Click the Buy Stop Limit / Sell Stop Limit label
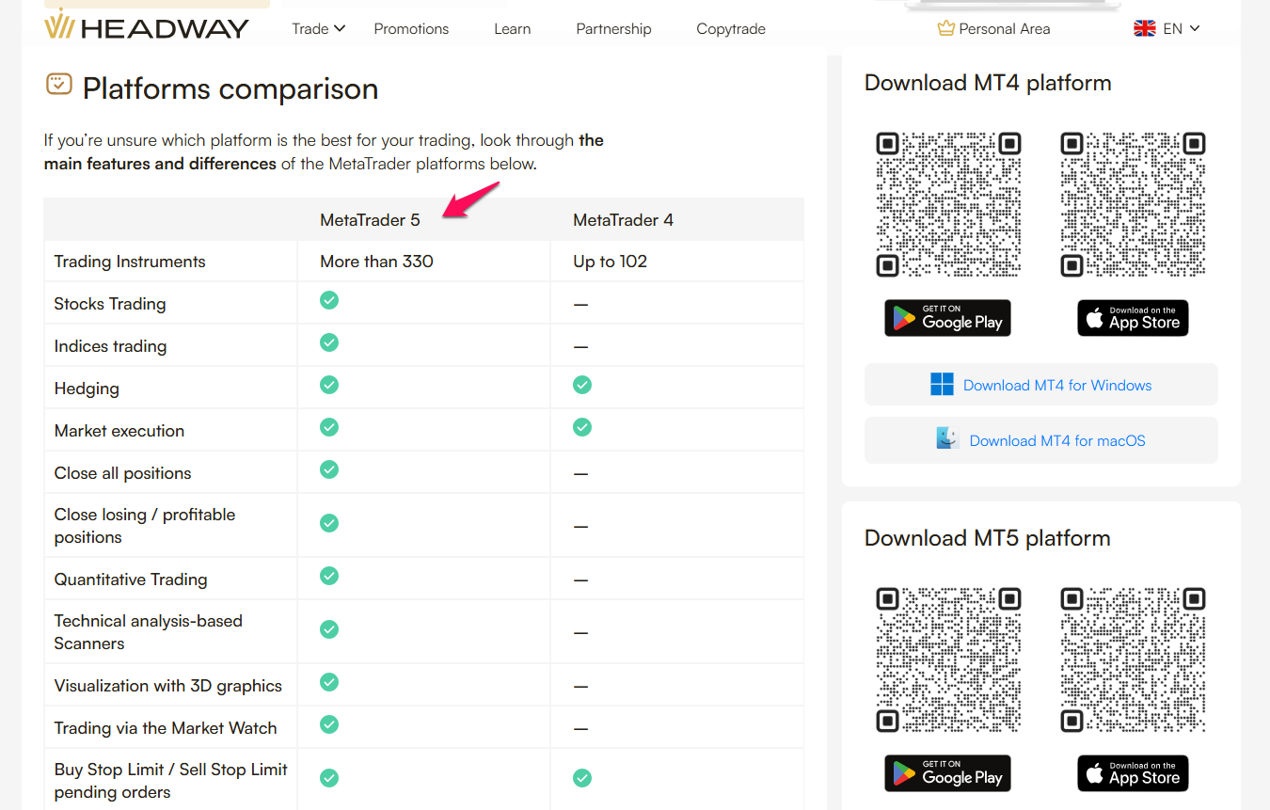The image size is (1270, 810). point(171,781)
